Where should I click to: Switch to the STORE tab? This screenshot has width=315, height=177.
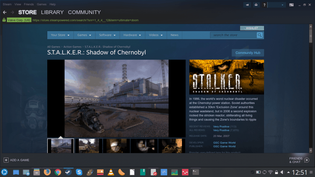click(27, 12)
